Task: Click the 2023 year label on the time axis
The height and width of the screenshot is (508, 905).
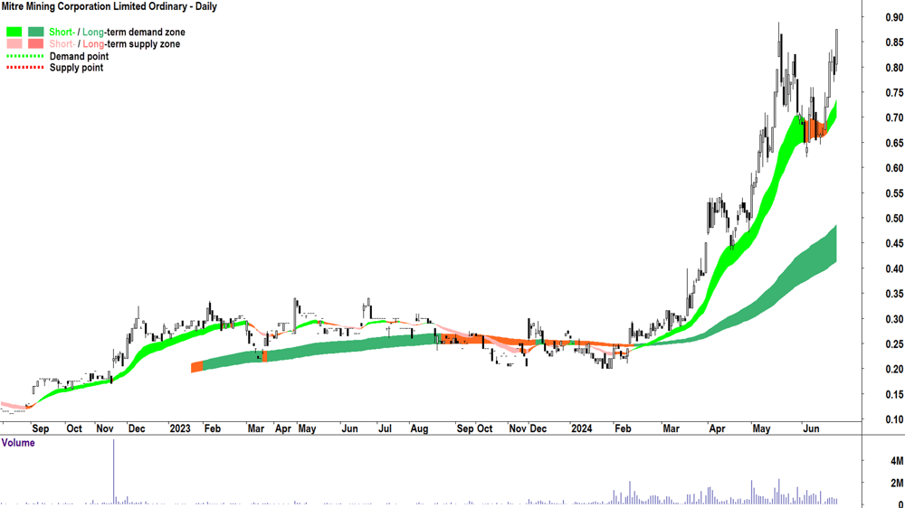Action: tap(180, 429)
